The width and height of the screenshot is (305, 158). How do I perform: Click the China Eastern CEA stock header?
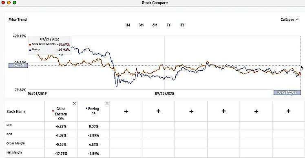pyautogui.click(x=61, y=113)
